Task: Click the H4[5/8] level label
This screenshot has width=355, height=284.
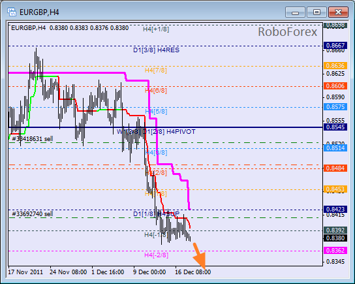Action: [x=156, y=112]
